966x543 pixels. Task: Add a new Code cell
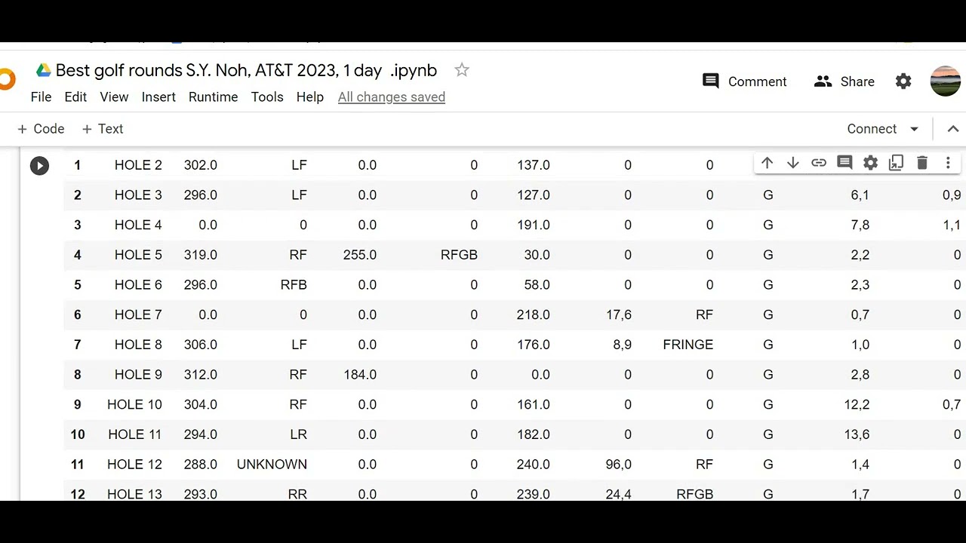pyautogui.click(x=41, y=129)
